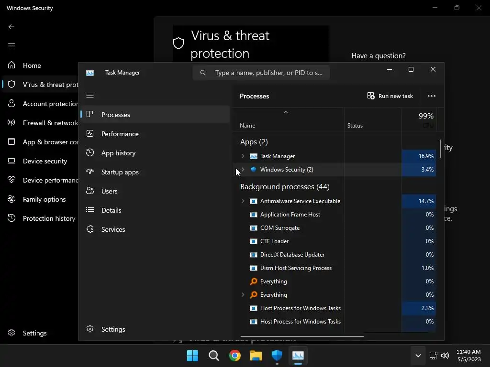Open taskbar Search
Image resolution: width=490 pixels, height=367 pixels.
click(x=214, y=356)
